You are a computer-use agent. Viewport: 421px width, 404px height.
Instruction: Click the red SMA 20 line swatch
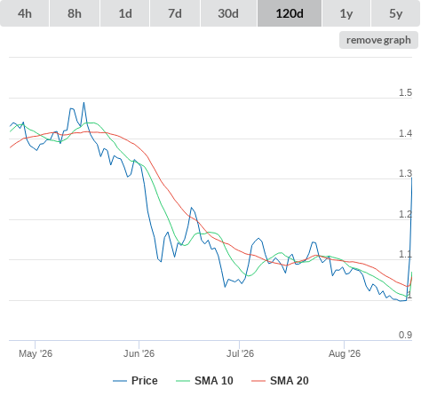pos(258,381)
